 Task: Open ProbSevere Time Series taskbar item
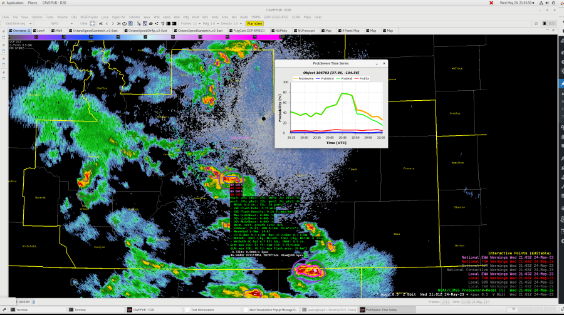pyautogui.click(x=382, y=309)
